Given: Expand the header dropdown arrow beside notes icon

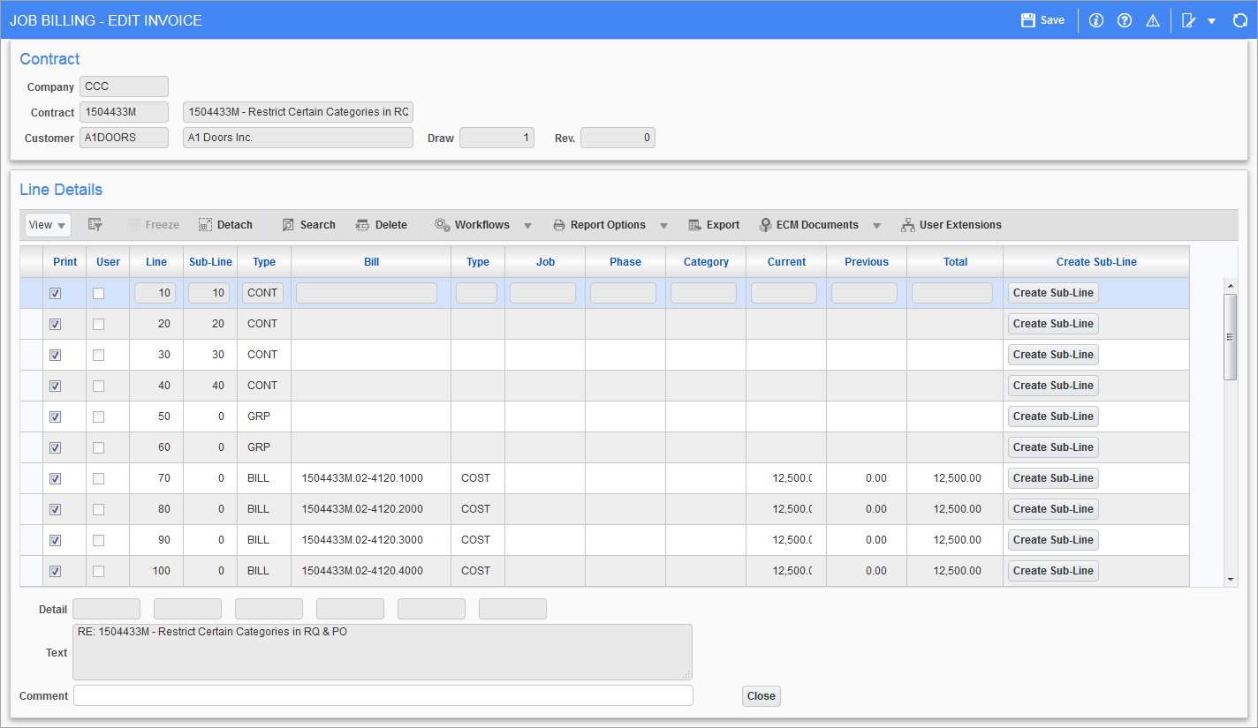Looking at the screenshot, I should [x=1212, y=21].
